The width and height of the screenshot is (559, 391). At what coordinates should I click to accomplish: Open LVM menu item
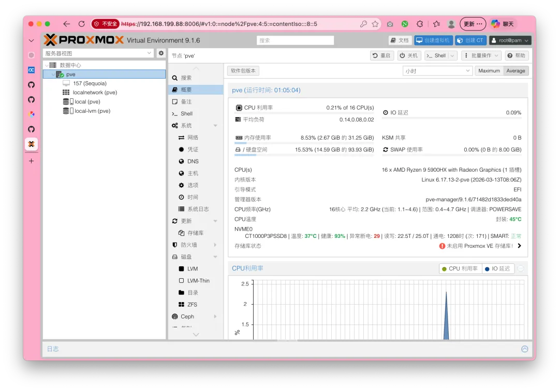pyautogui.click(x=196, y=269)
